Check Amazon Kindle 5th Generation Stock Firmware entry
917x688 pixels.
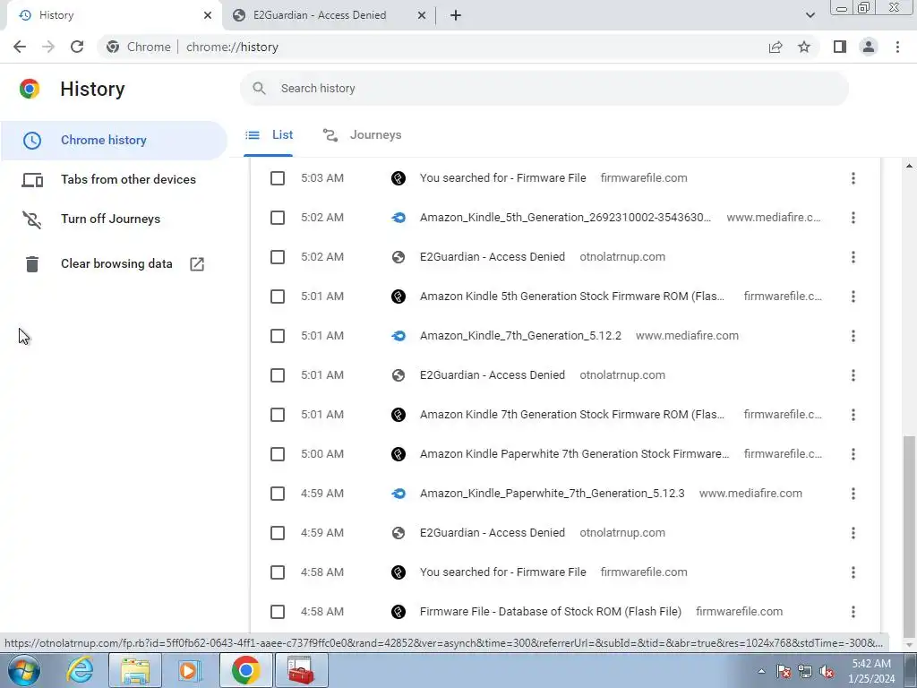pyautogui.click(x=278, y=297)
